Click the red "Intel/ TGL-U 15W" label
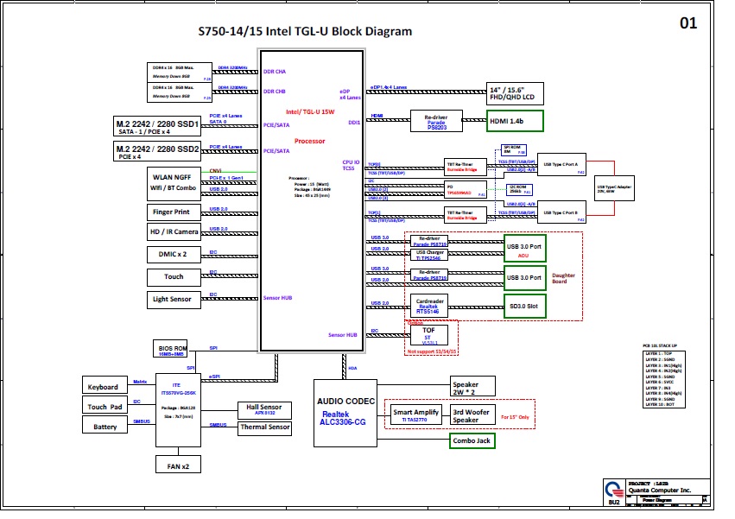The image size is (735, 519). [310, 111]
